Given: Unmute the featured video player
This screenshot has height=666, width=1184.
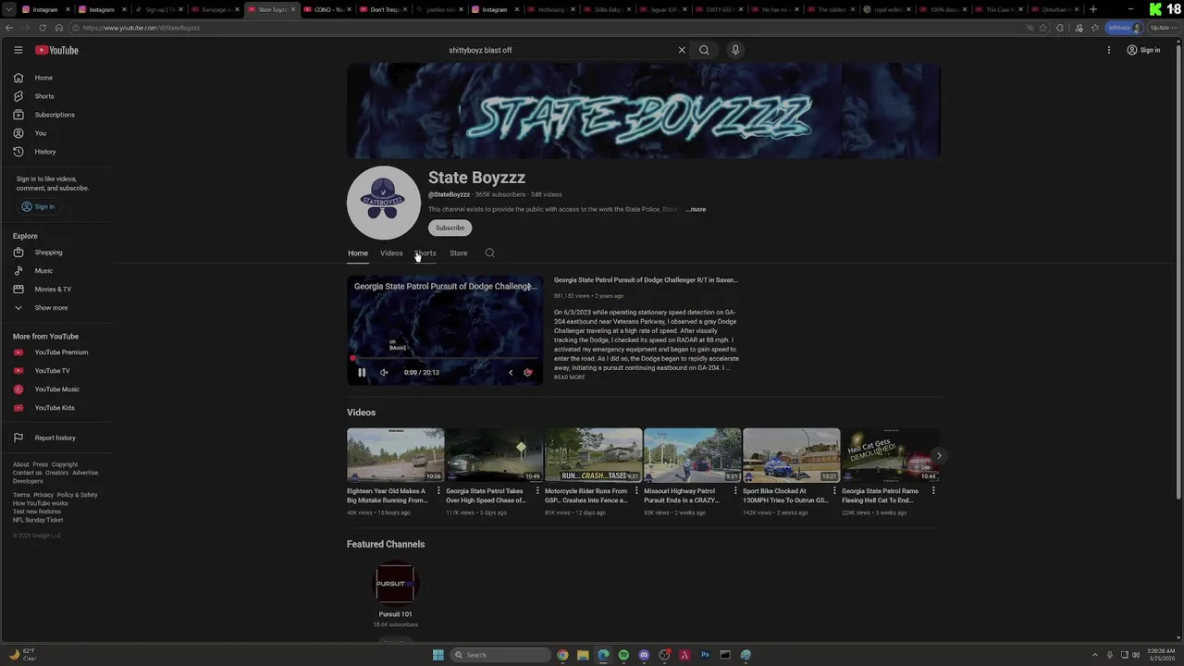Looking at the screenshot, I should (x=384, y=373).
